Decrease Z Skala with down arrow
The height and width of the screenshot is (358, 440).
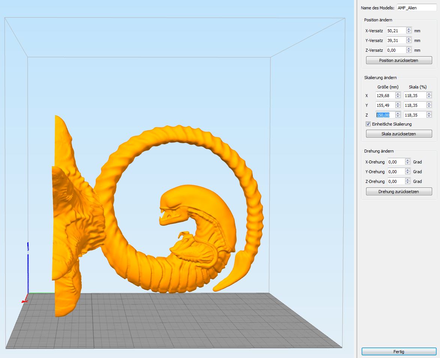point(429,117)
